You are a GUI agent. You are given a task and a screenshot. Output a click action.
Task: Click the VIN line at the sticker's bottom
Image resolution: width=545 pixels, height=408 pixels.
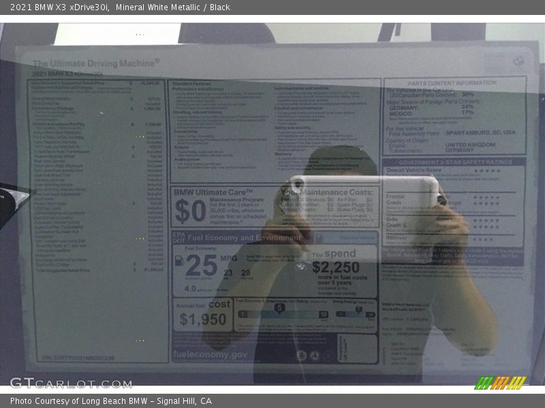tap(78, 358)
